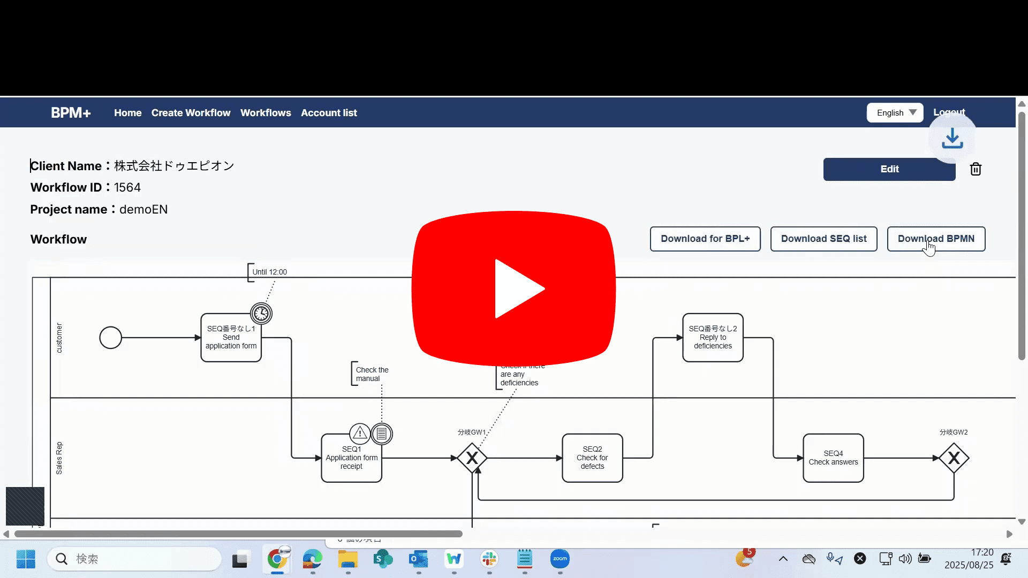This screenshot has height=578, width=1028.
Task: Click Download SEQ list button
Action: click(x=823, y=239)
